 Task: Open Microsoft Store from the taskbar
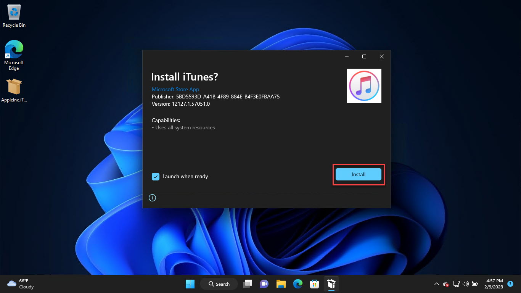coord(314,284)
